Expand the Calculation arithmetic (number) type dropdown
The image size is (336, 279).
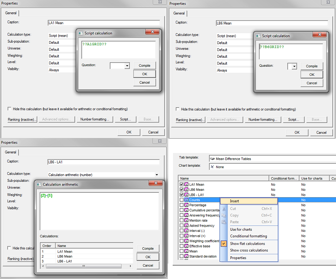(x=157, y=175)
